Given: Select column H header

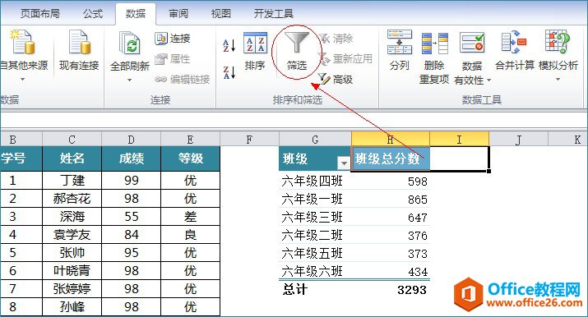Looking at the screenshot, I should [391, 140].
